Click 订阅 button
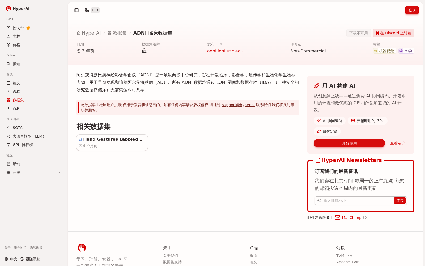Image resolution: width=425 pixels, height=266 pixels. tap(399, 201)
